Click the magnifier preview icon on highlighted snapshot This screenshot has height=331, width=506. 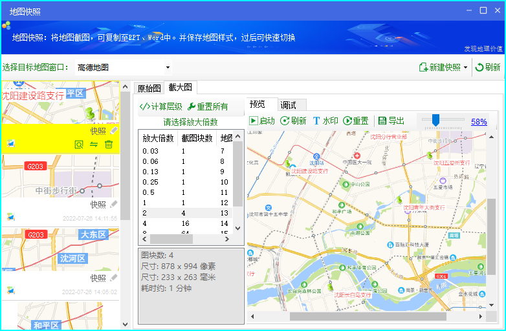pyautogui.click(x=79, y=145)
